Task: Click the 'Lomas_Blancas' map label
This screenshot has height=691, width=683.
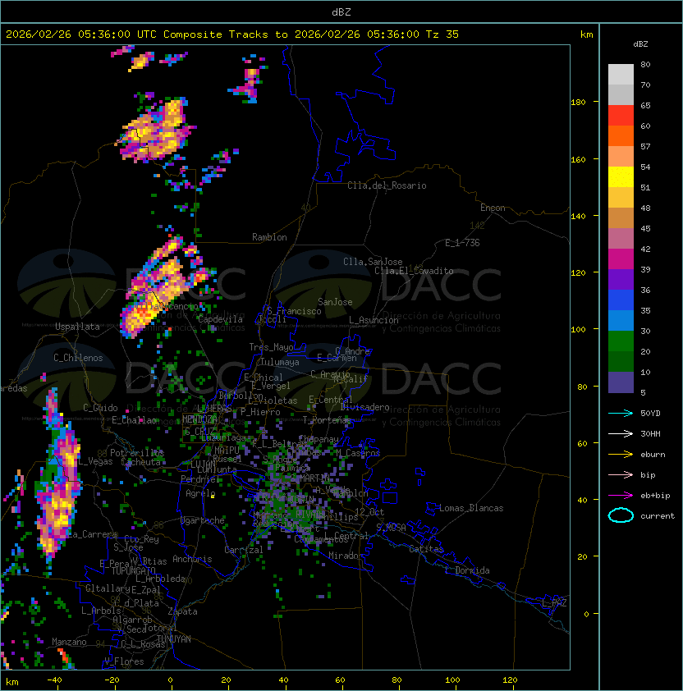Action: (471, 508)
